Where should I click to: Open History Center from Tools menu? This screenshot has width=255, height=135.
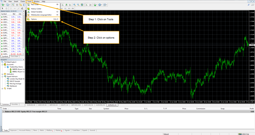43,9
